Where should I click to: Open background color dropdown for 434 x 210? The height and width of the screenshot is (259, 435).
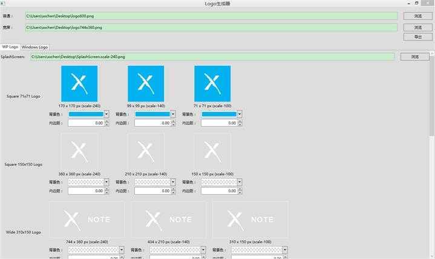(203, 250)
